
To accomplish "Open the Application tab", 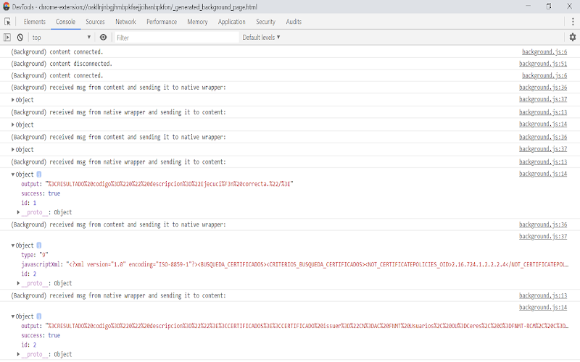I will click(231, 22).
